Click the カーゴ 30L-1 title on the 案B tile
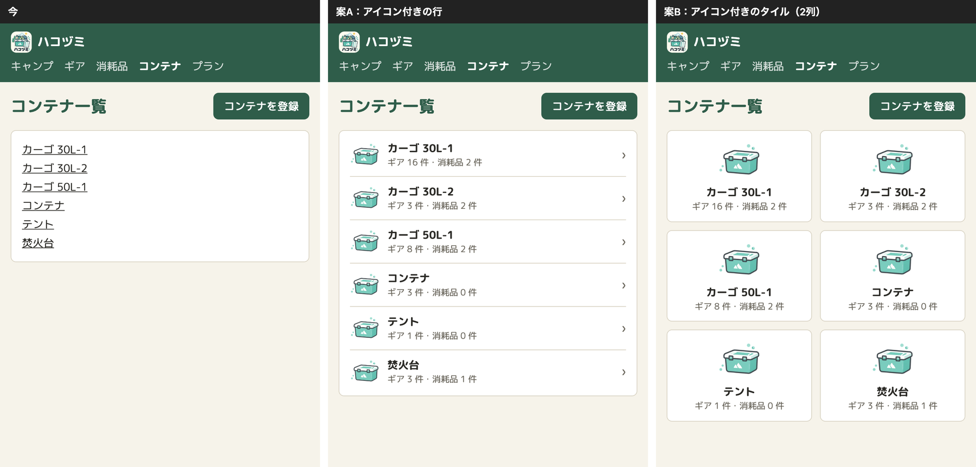The height and width of the screenshot is (467, 976). [x=739, y=192]
